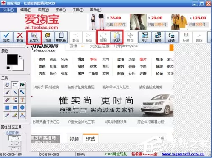Click the 翻转 flip icon
This screenshot has height=158, width=212.
[158, 37]
